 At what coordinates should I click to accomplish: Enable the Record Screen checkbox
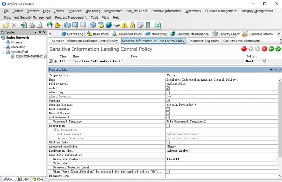(168, 113)
